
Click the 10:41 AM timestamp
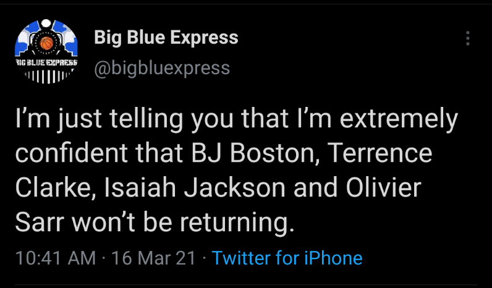pos(56,257)
